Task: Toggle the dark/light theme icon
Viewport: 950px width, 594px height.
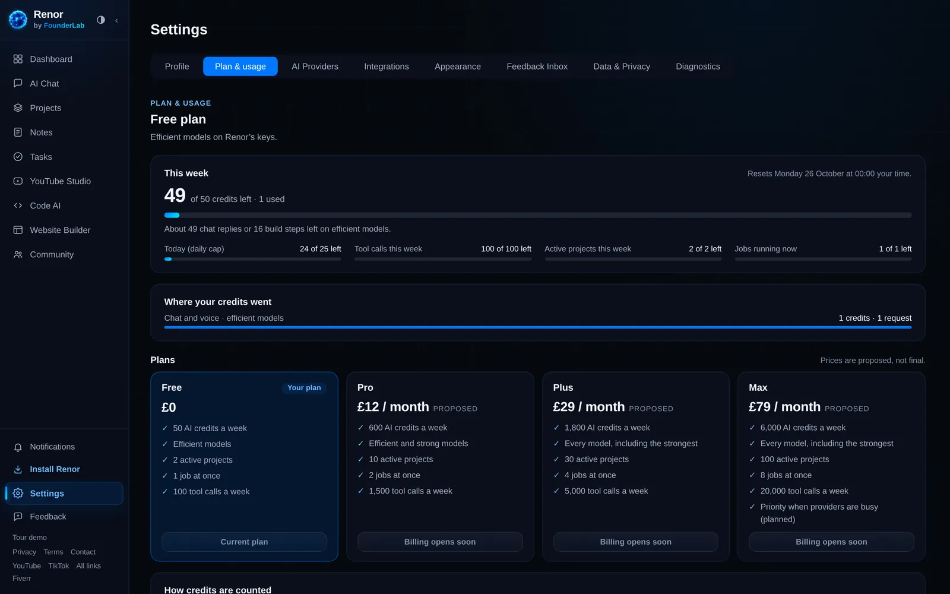Action: (x=101, y=20)
